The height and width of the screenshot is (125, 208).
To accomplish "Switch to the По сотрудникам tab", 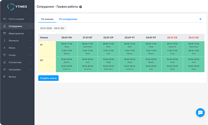I will click(x=68, y=19).
